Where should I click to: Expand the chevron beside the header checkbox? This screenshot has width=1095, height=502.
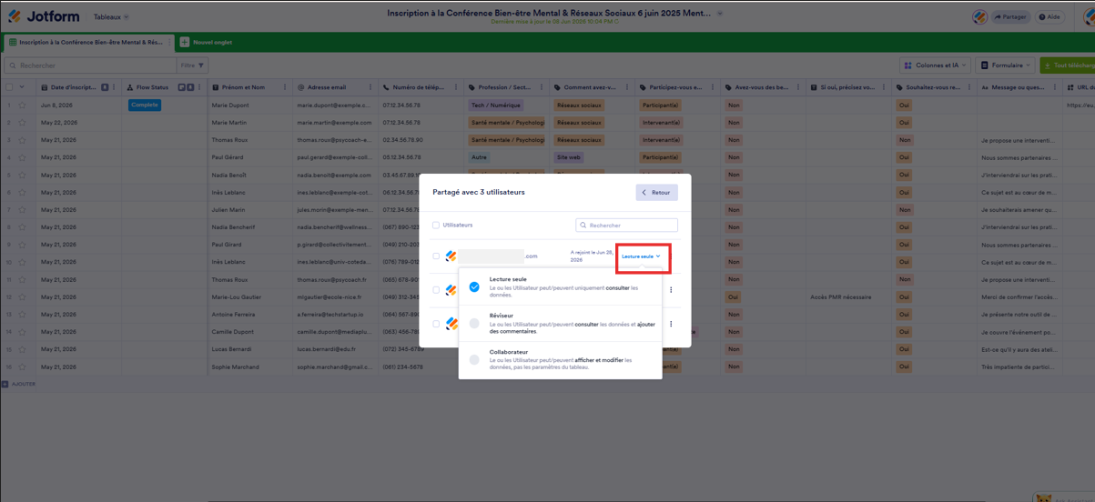tap(22, 87)
